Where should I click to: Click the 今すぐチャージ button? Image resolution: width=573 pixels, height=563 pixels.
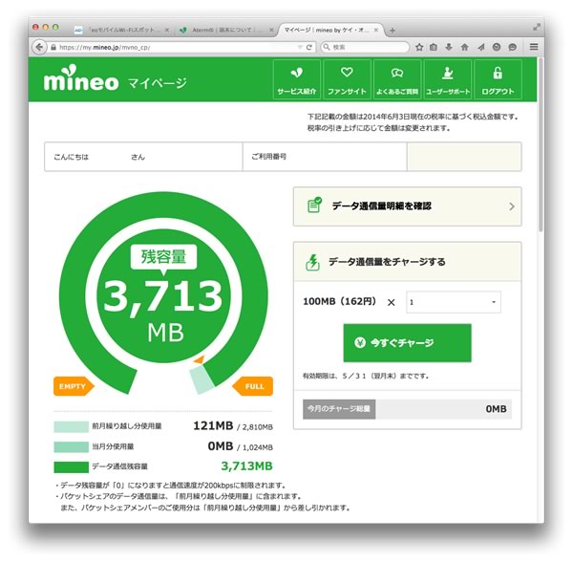[407, 343]
